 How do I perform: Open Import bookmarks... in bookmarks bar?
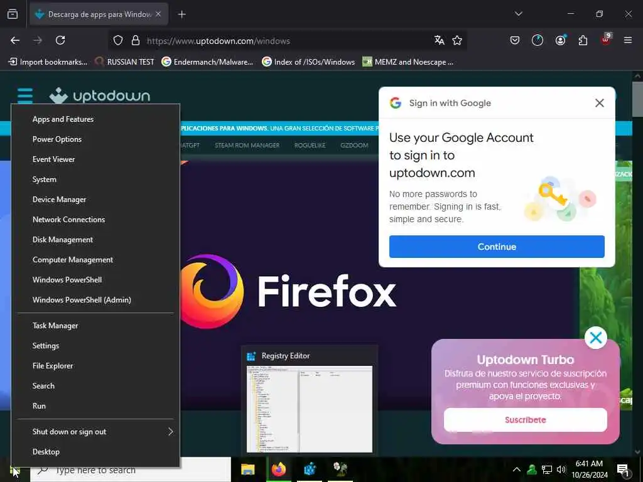(x=48, y=62)
